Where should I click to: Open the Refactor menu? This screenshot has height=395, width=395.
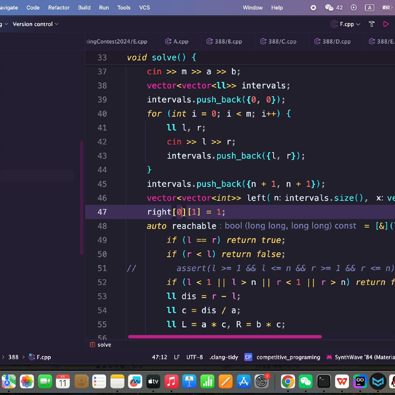(59, 8)
